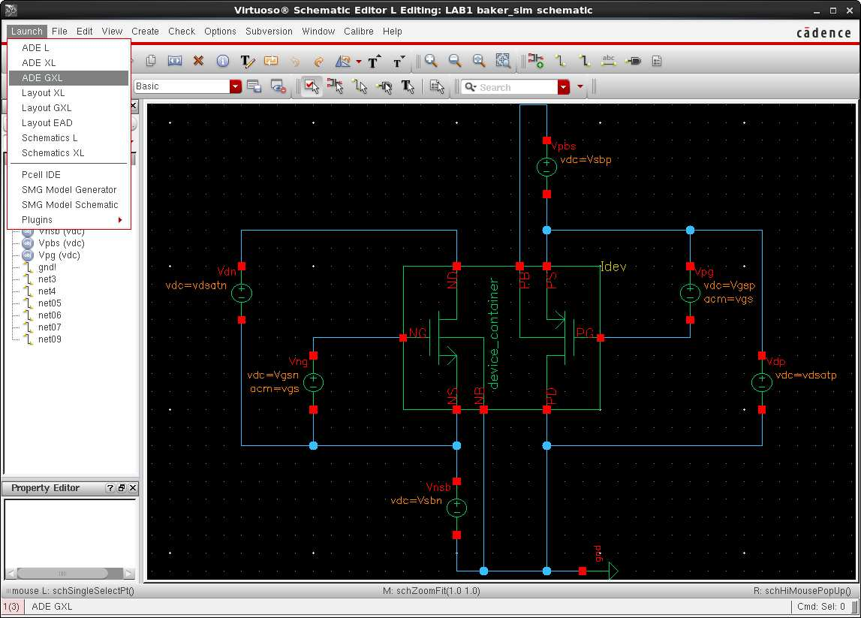The height and width of the screenshot is (618, 861).
Task: Click the Zoom To Selected icon
Action: [502, 61]
